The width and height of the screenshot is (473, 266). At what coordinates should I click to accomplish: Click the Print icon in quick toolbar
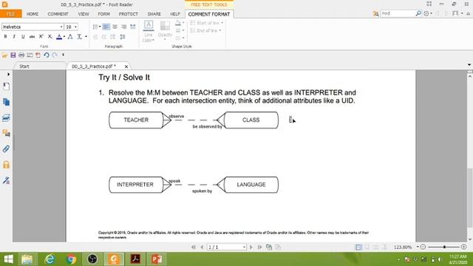(x=21, y=55)
